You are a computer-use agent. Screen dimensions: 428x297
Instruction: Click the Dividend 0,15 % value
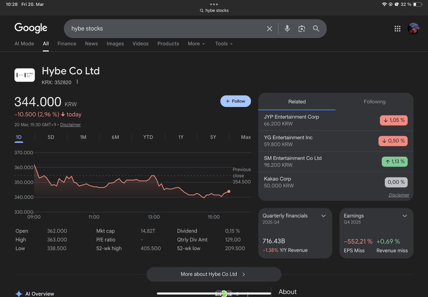click(x=233, y=231)
